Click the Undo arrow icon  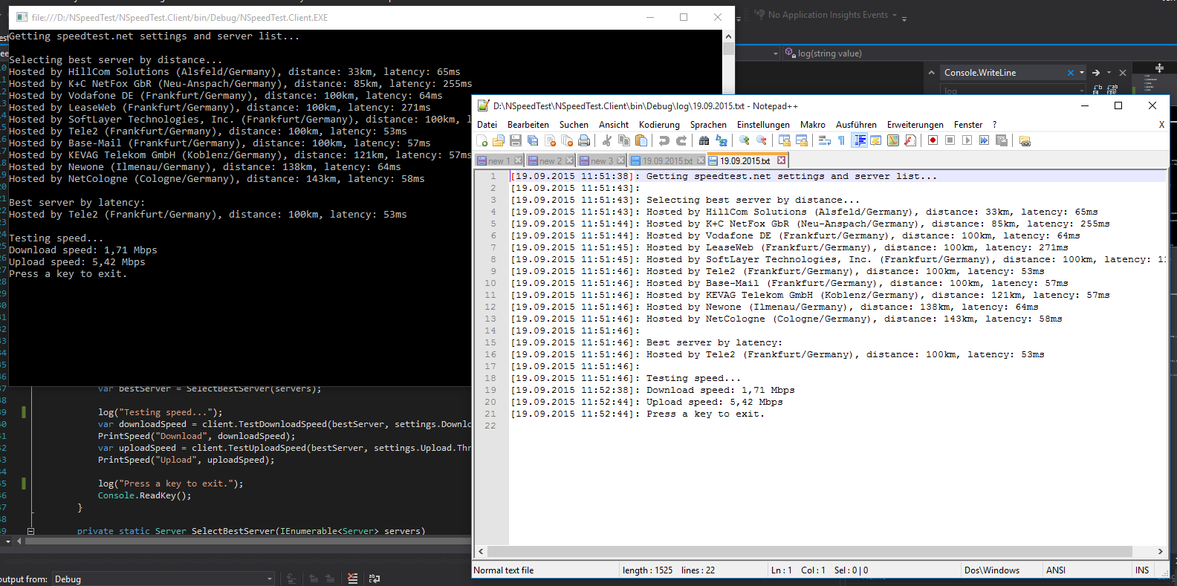(664, 140)
